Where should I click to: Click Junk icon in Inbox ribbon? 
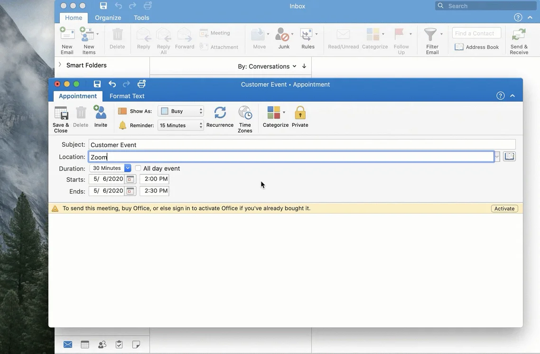(283, 35)
